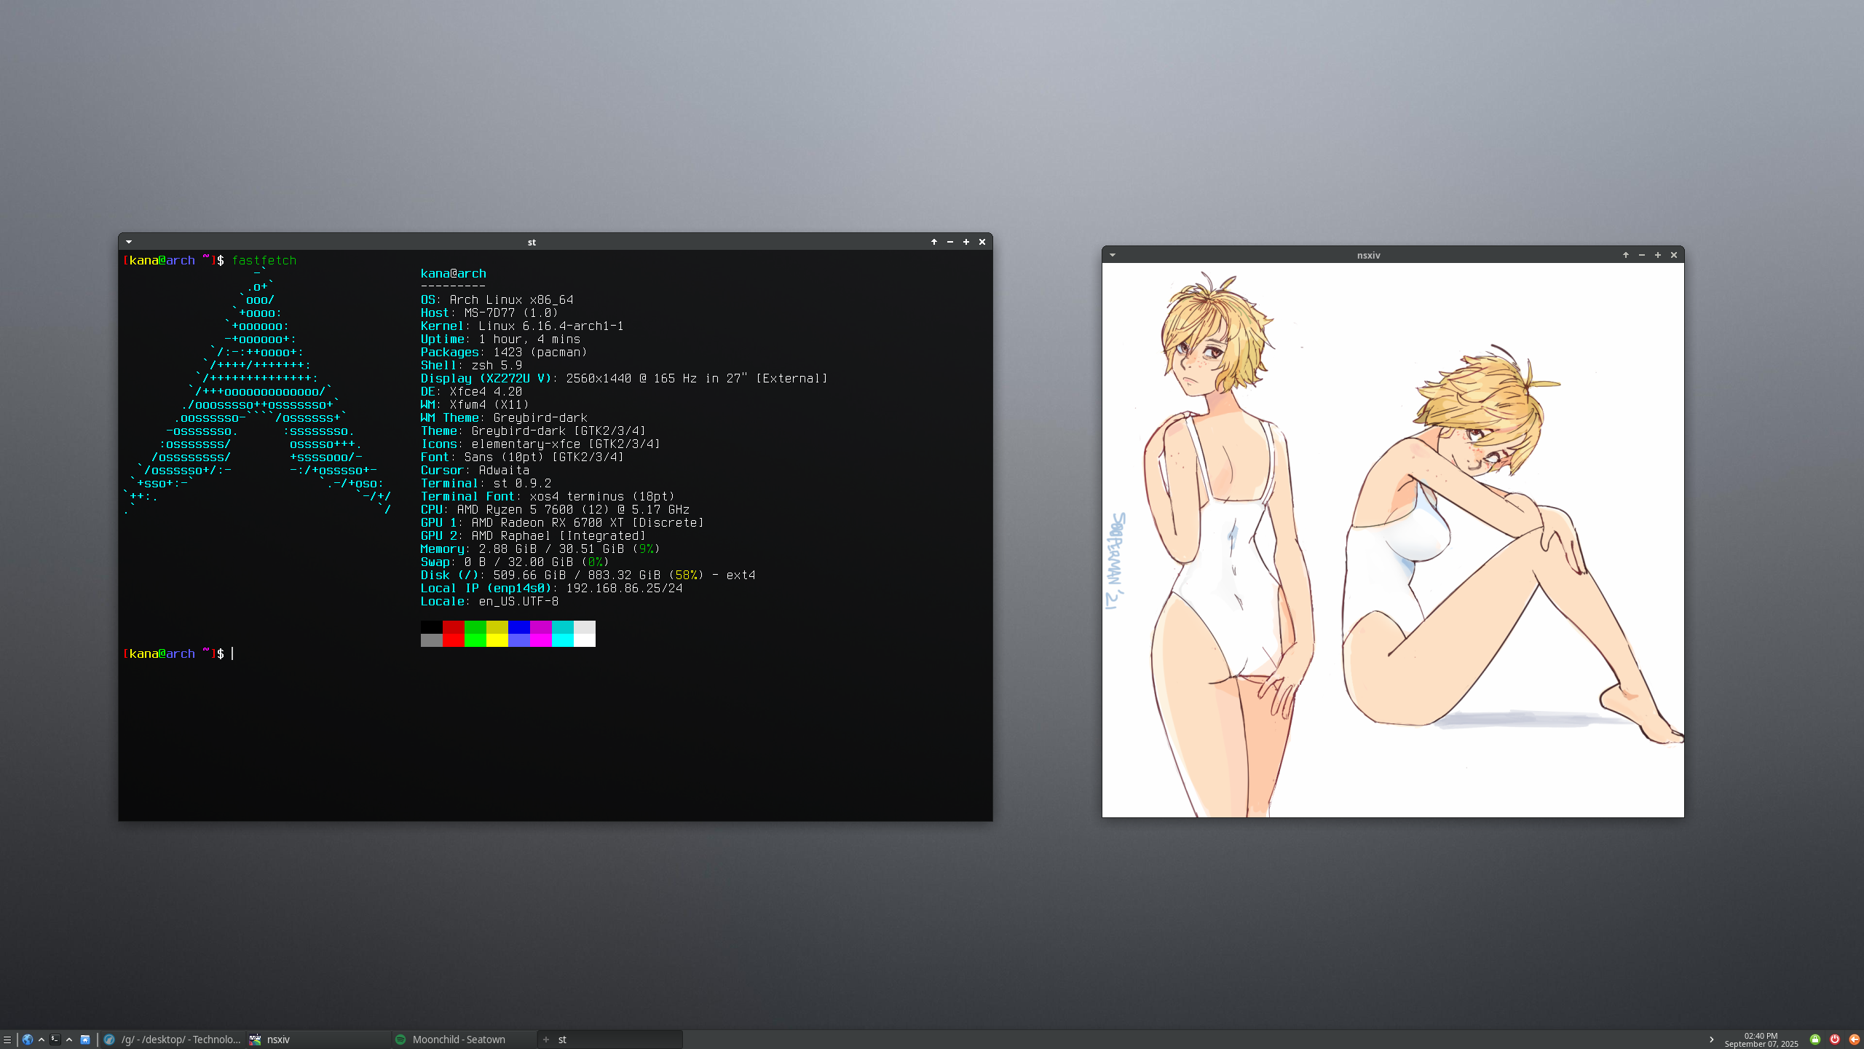1864x1049 pixels.
Task: Click the 'Packages: 1423 (pacman)' line
Action: click(504, 352)
